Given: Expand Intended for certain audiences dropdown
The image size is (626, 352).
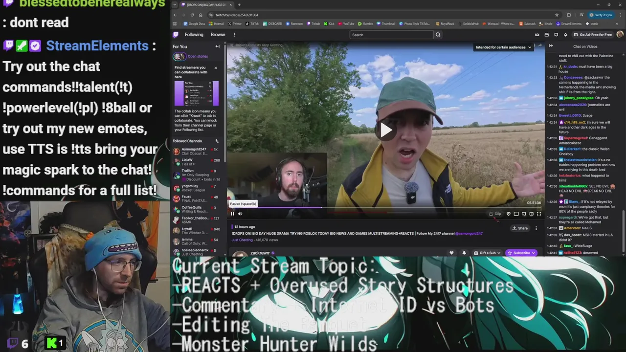Looking at the screenshot, I should click(503, 47).
